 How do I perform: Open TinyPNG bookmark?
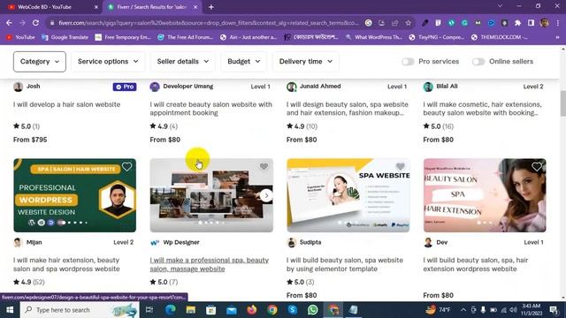[436, 37]
